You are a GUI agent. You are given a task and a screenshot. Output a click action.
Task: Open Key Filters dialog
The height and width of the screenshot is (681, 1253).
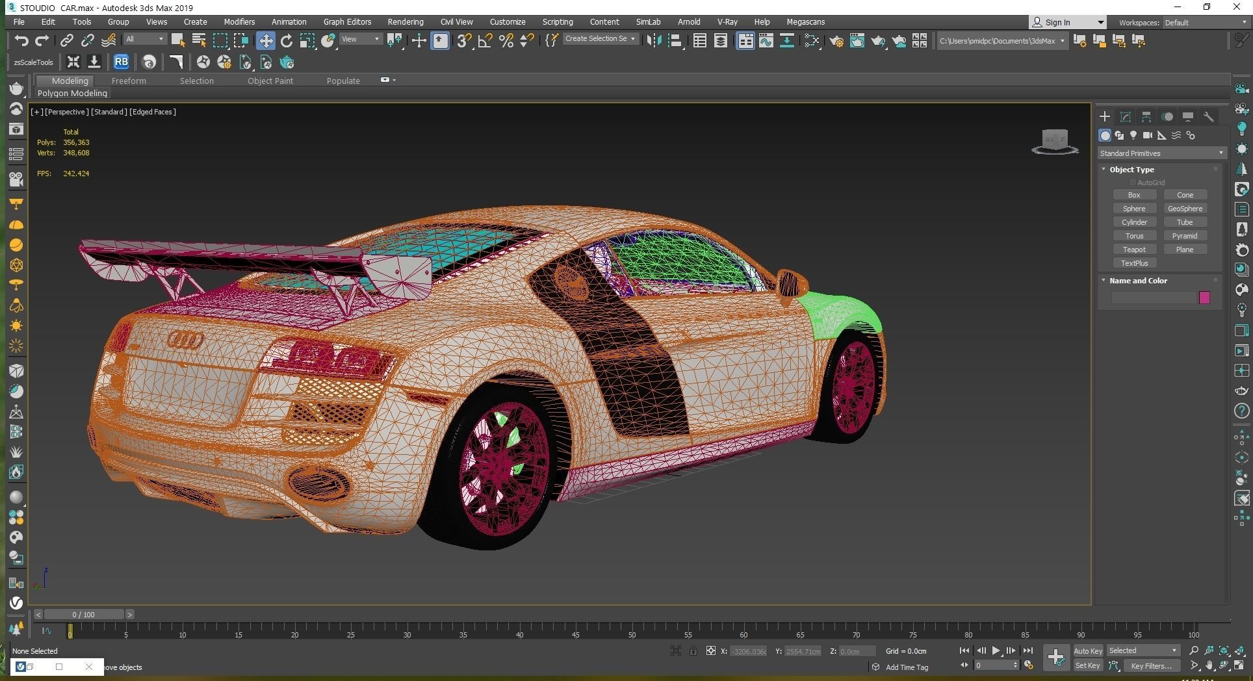coord(1151,665)
